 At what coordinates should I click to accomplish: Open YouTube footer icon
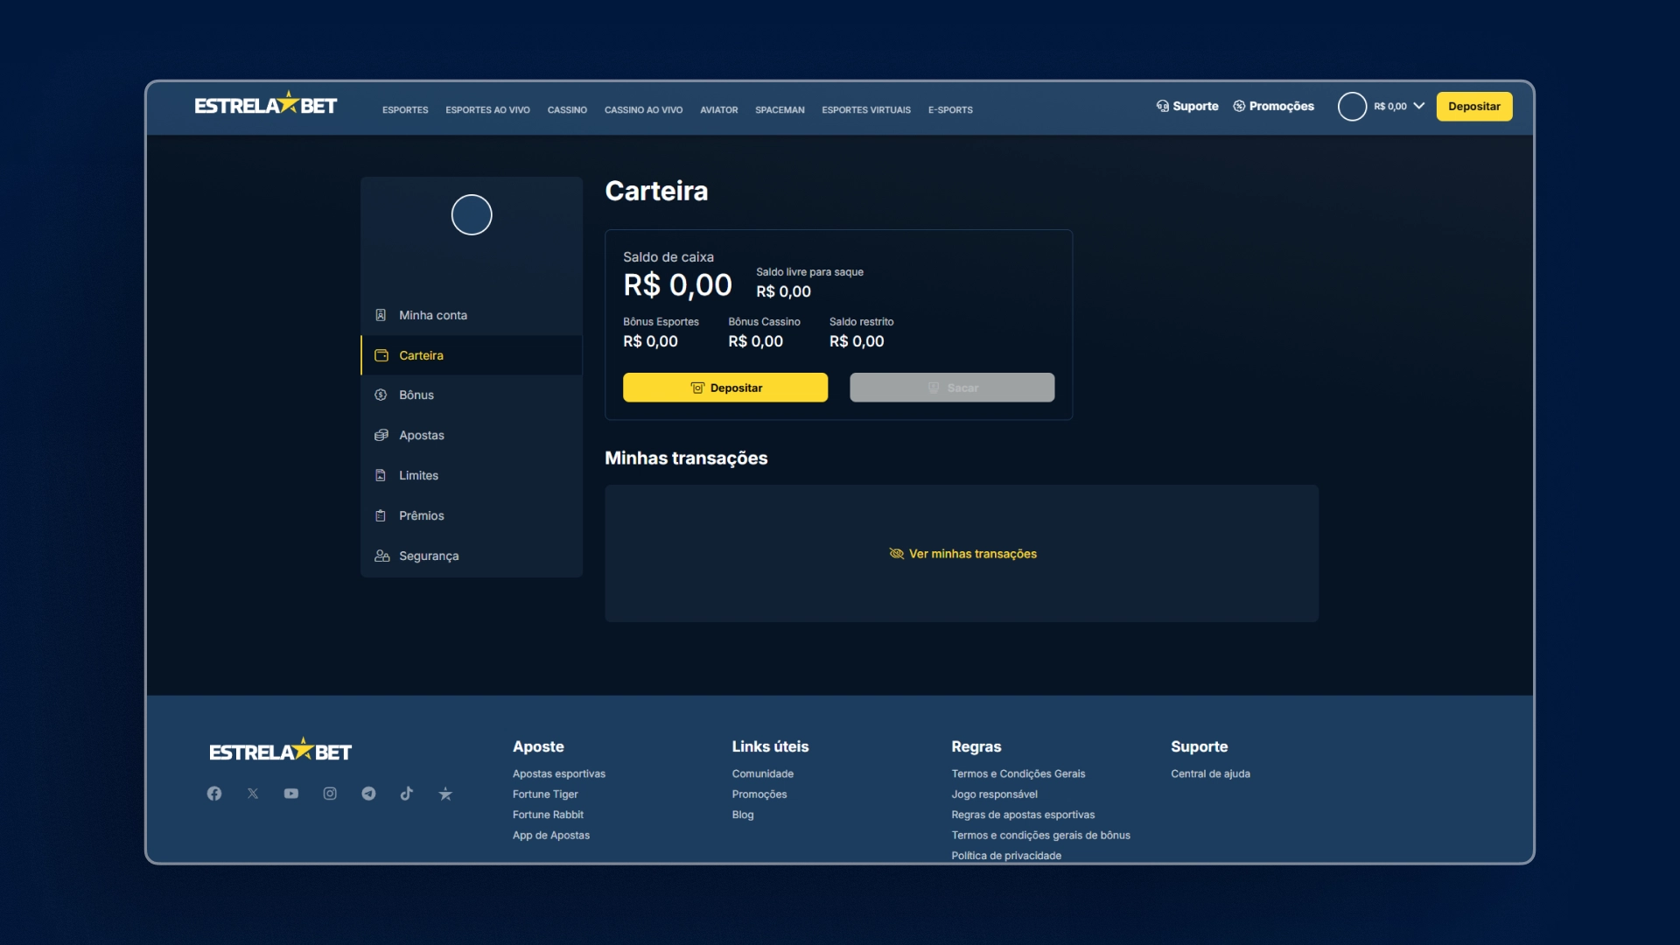[x=291, y=794]
